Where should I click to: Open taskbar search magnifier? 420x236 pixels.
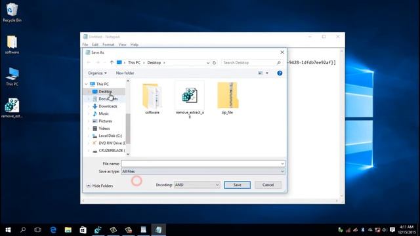point(23,230)
